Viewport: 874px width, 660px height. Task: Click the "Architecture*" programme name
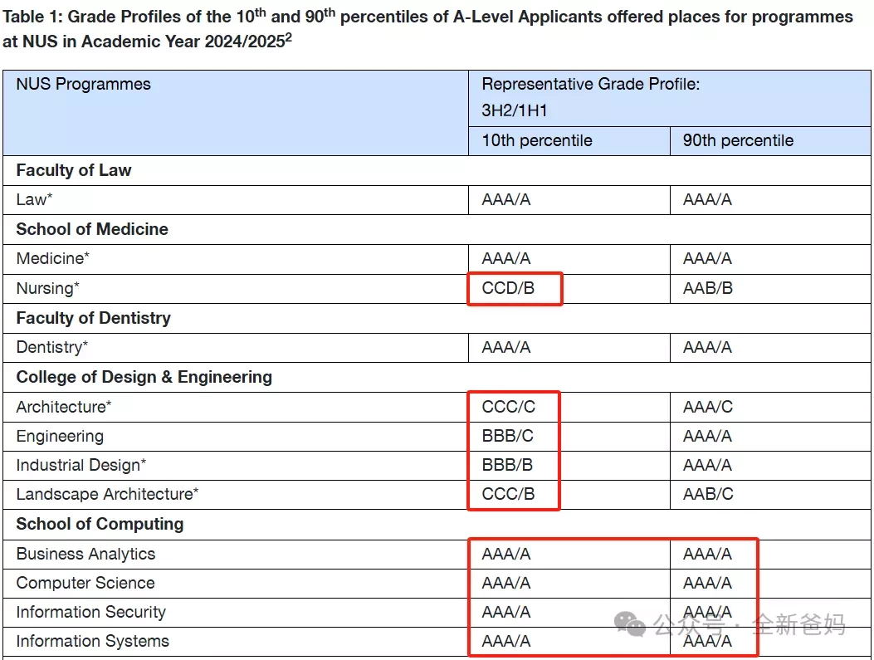tap(64, 407)
